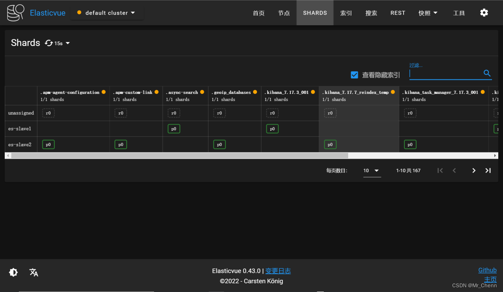Open the 搜索 tab
This screenshot has width=503, height=292.
(371, 13)
